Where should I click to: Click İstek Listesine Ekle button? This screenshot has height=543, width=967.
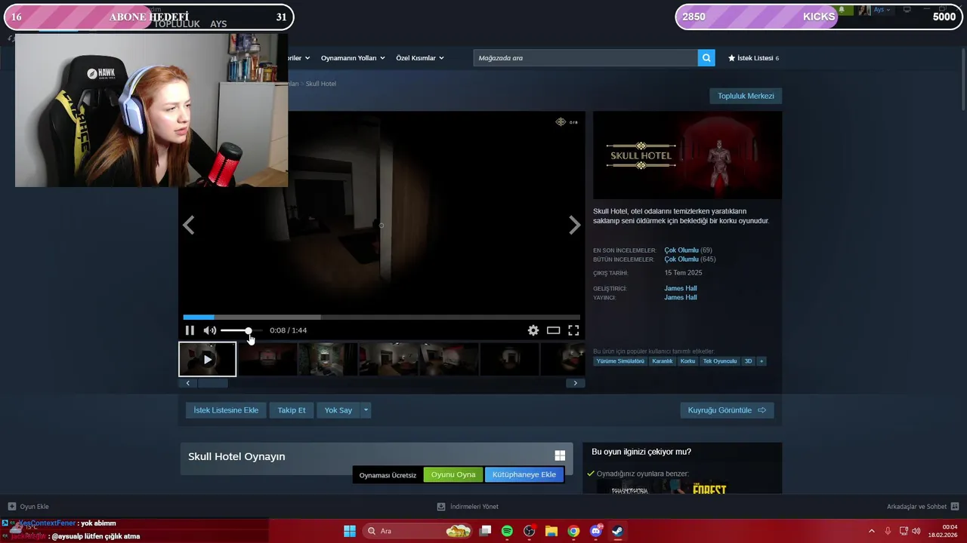coord(226,410)
